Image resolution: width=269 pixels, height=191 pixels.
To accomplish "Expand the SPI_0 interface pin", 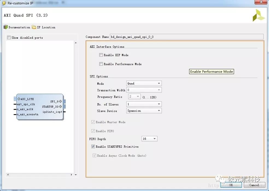I will coord(60,101).
